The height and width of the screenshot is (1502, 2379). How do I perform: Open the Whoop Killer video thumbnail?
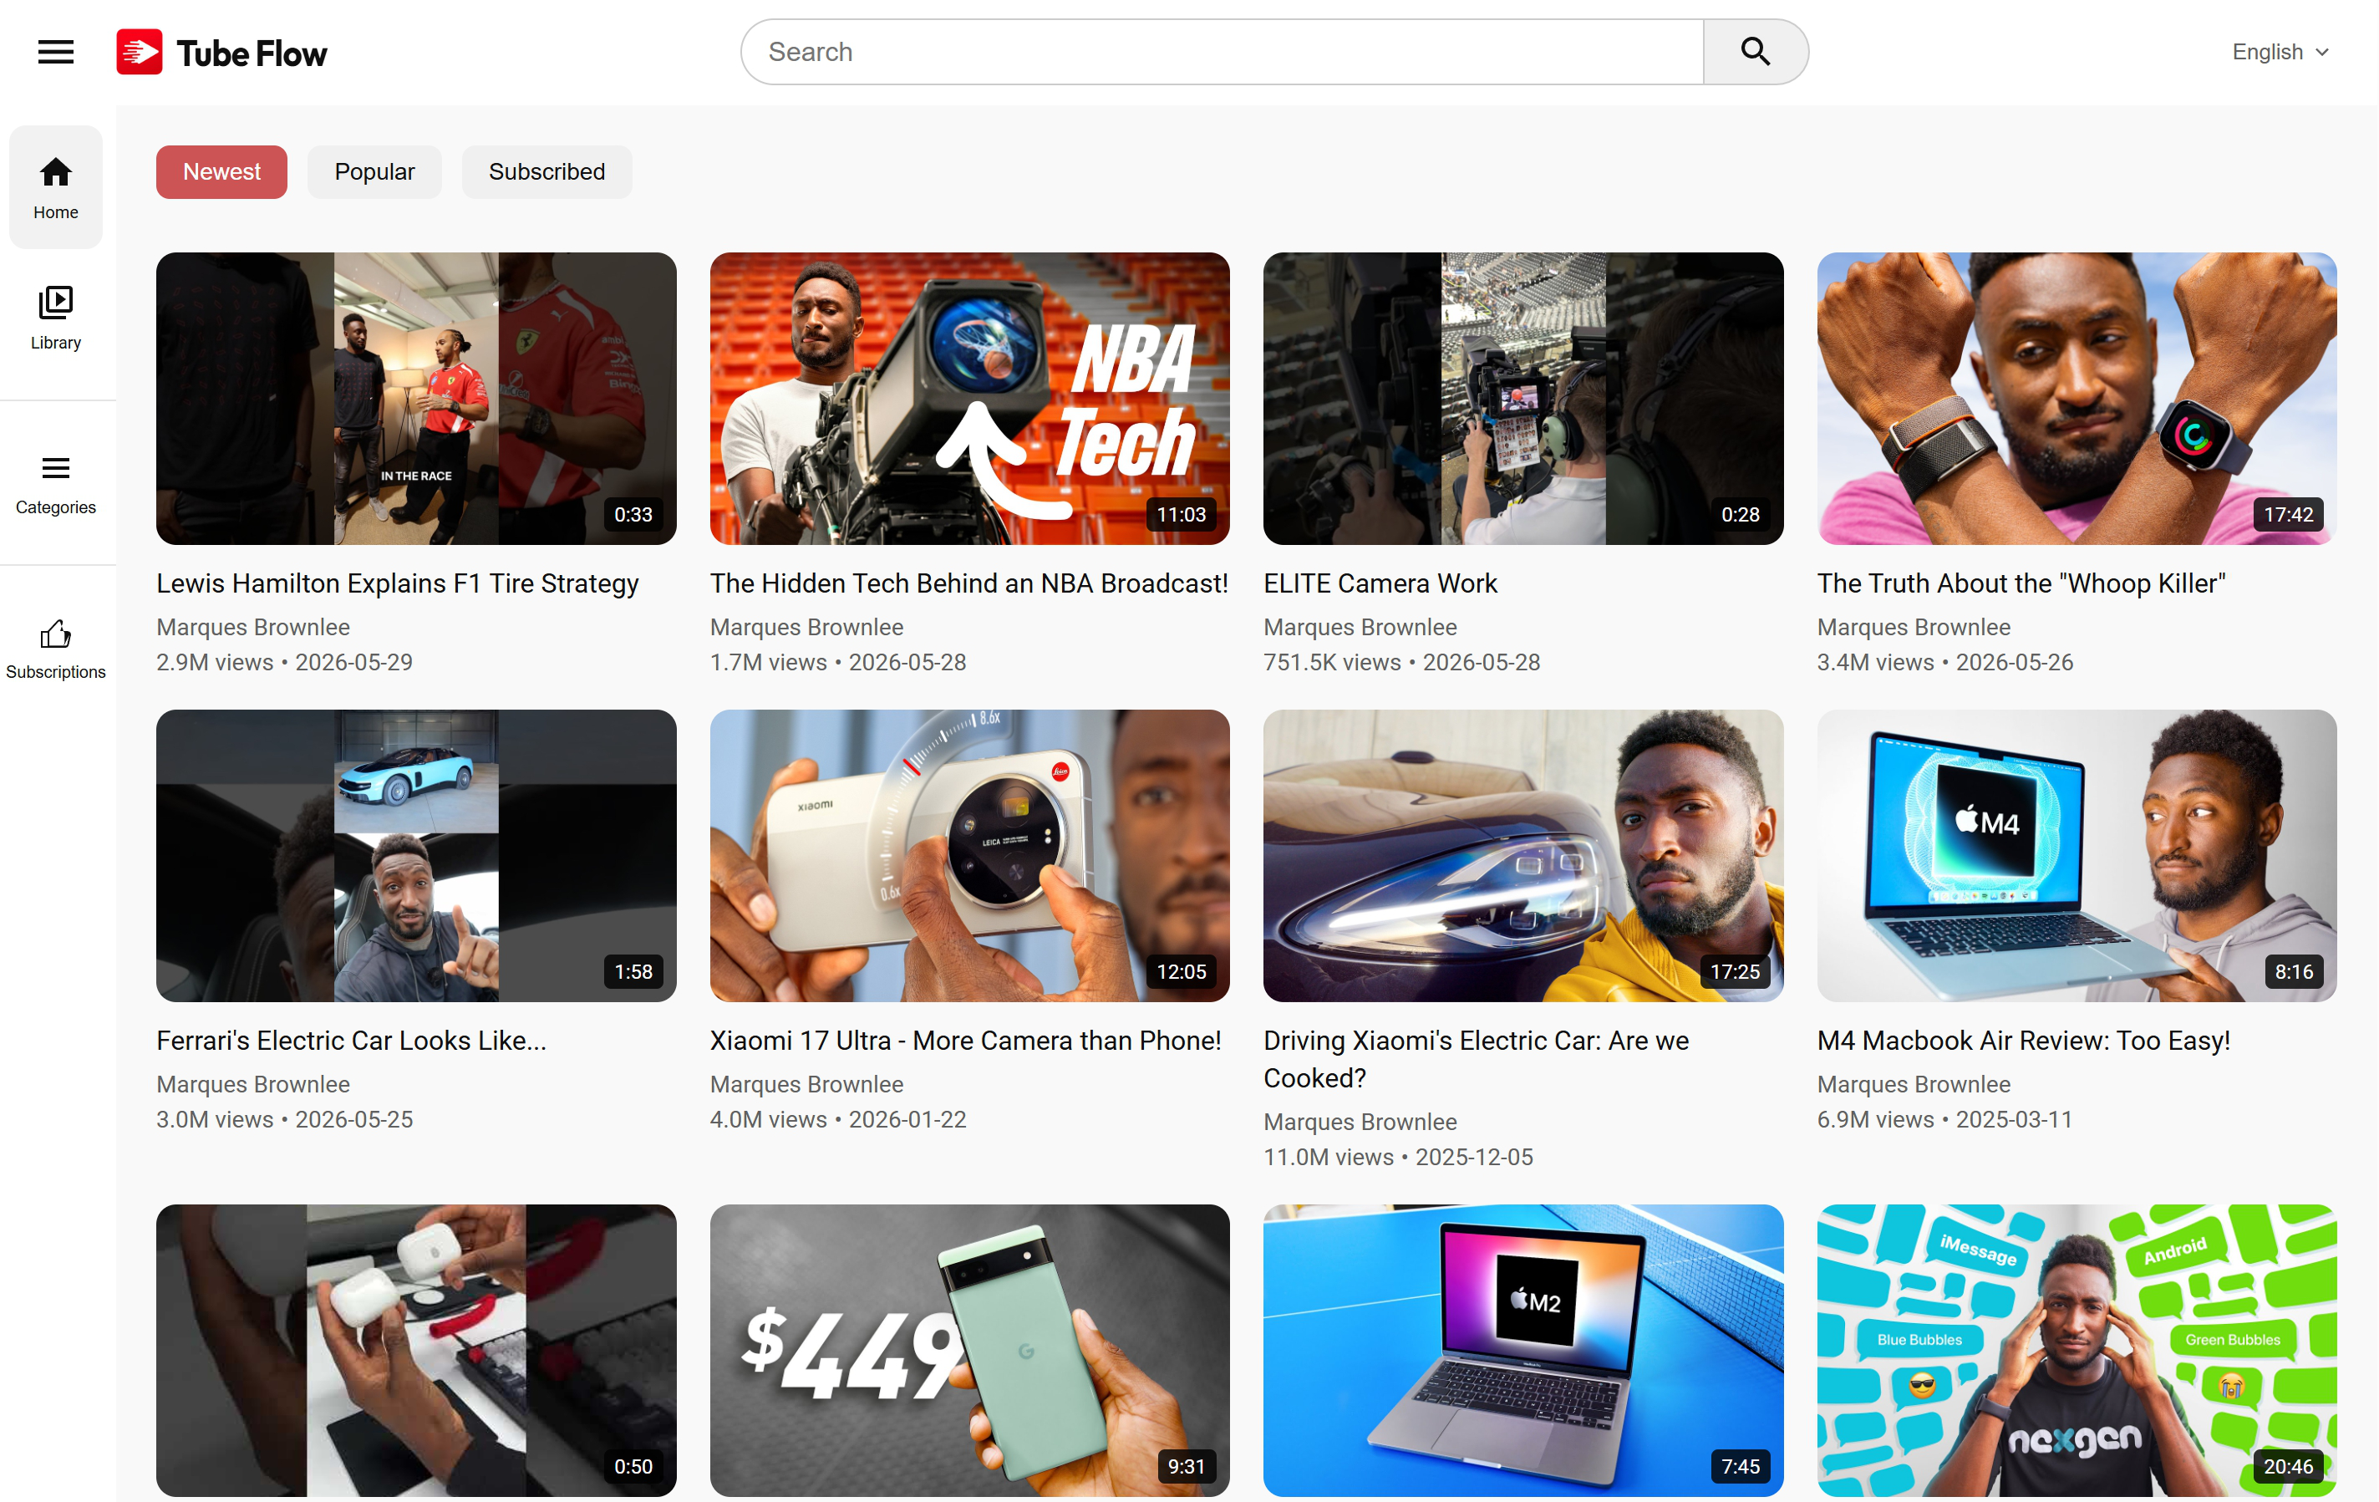tap(2077, 398)
